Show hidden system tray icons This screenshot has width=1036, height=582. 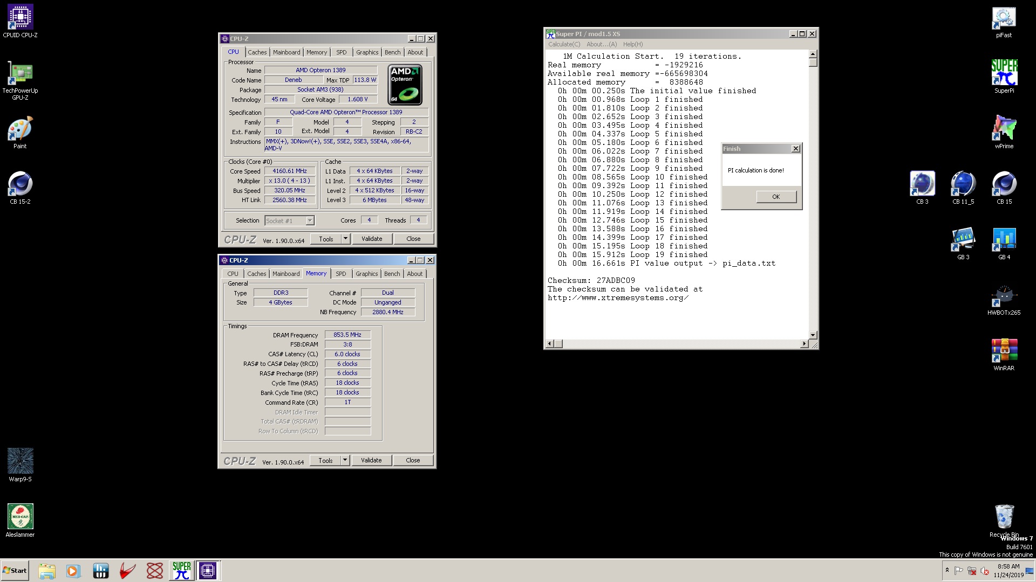point(947,570)
